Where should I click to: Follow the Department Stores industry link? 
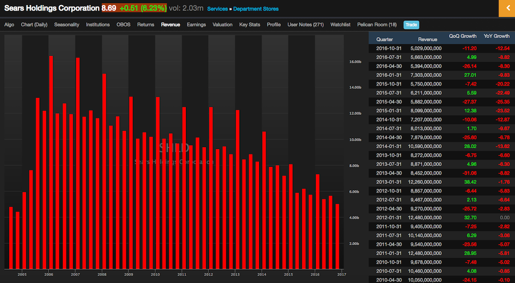(x=256, y=9)
